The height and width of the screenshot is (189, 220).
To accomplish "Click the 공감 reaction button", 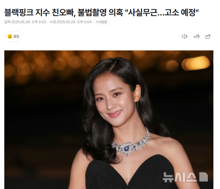I will [13, 36].
